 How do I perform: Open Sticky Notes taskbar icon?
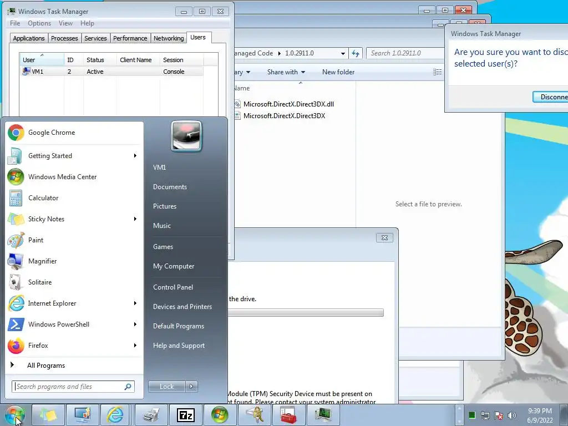coord(49,415)
